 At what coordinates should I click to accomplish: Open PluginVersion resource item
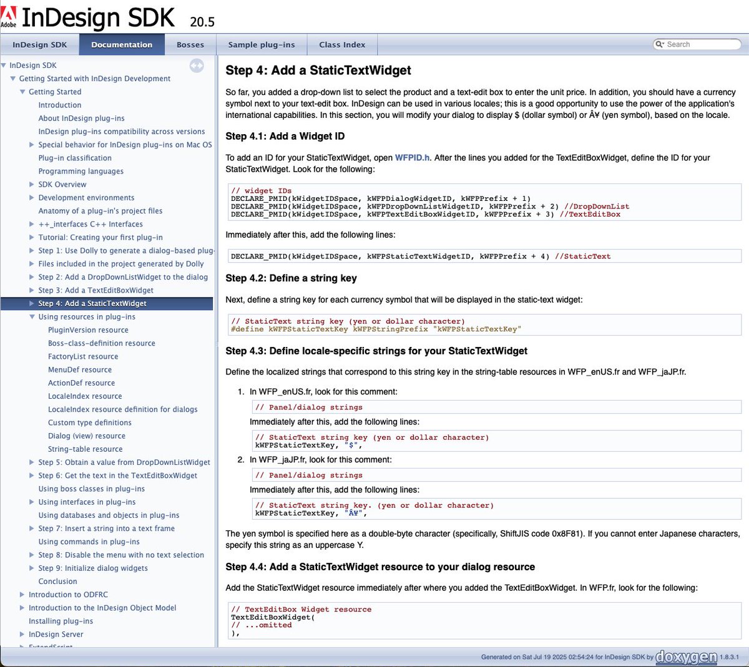tap(88, 330)
